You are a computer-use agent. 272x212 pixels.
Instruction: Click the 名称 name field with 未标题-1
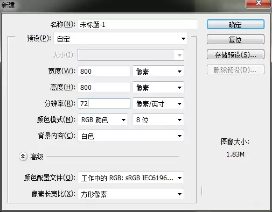[x=138, y=24]
